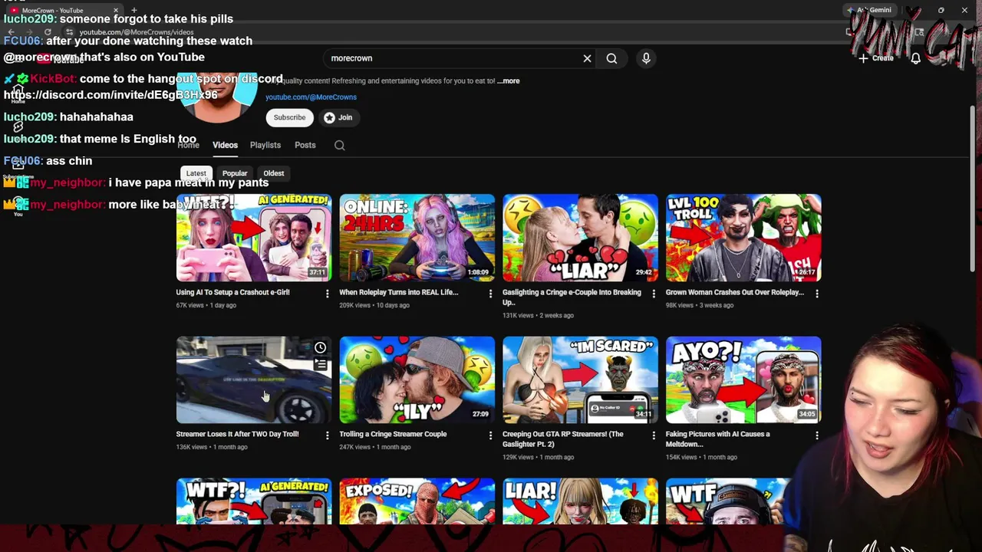Screen dimensions: 982x552
Task: Open menu for 'When Roleplay Turns into REAL Life'
Action: tap(490, 294)
